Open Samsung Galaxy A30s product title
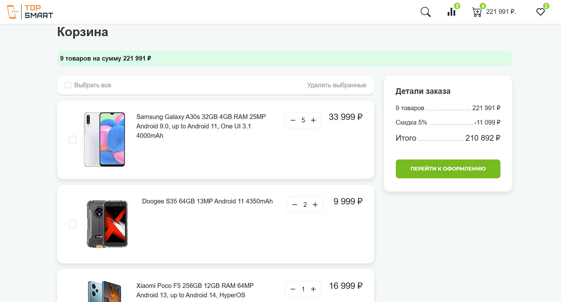Image resolution: width=561 pixels, height=302 pixels. [x=201, y=126]
